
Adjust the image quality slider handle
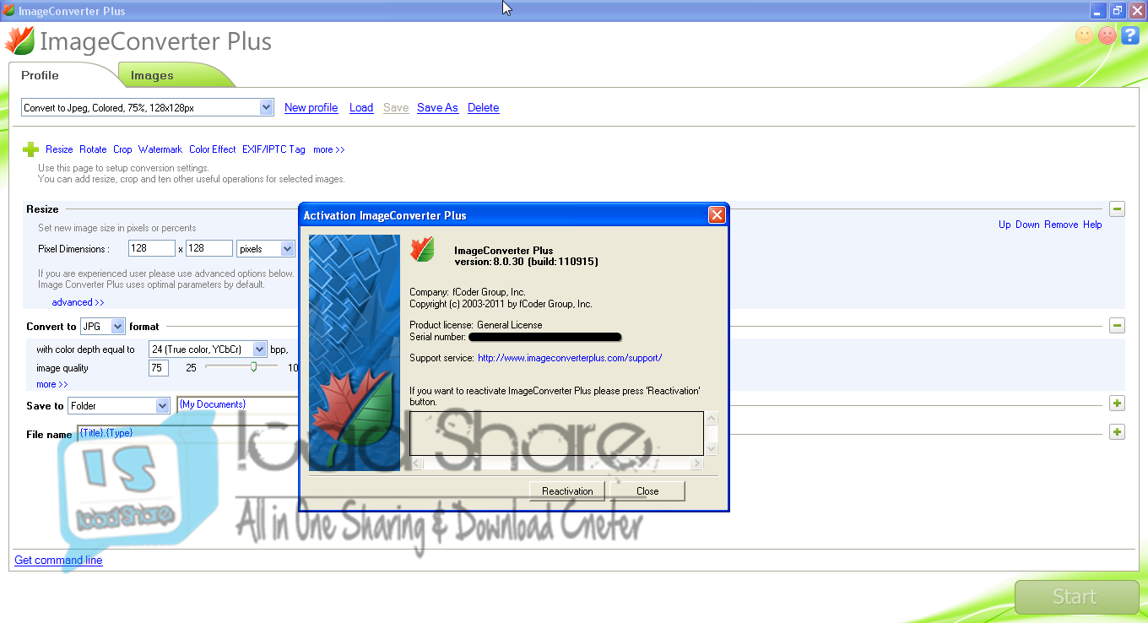253,366
